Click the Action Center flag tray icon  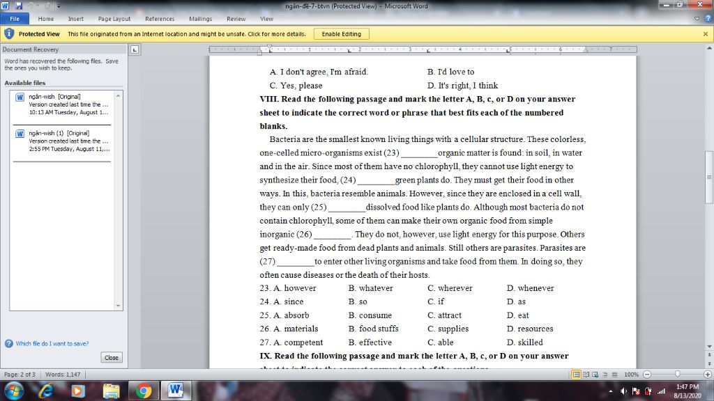[636, 391]
